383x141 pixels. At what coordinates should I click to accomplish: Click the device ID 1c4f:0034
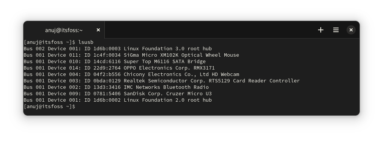tap(107, 55)
